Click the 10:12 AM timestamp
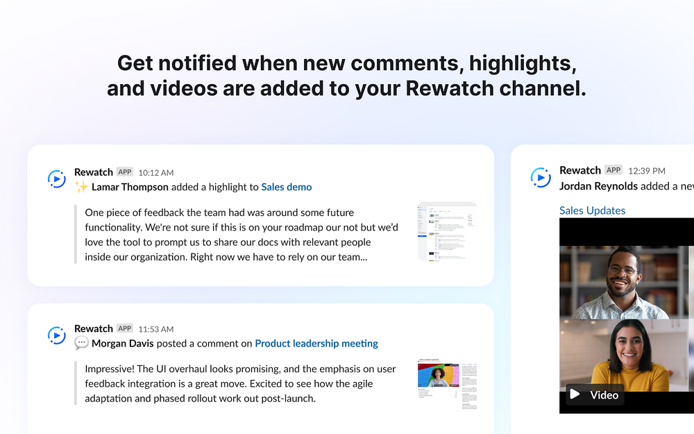 click(155, 173)
